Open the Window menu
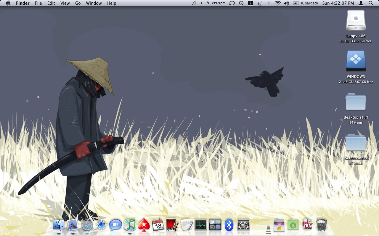This screenshot has width=379, height=236. tap(94, 3)
